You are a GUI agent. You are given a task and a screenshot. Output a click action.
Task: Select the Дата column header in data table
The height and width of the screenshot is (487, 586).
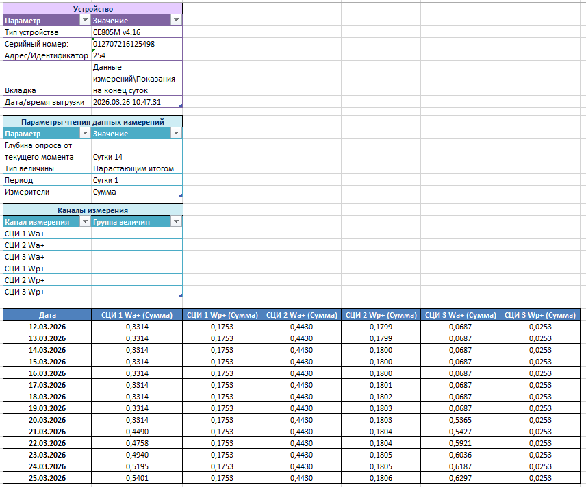(x=47, y=315)
